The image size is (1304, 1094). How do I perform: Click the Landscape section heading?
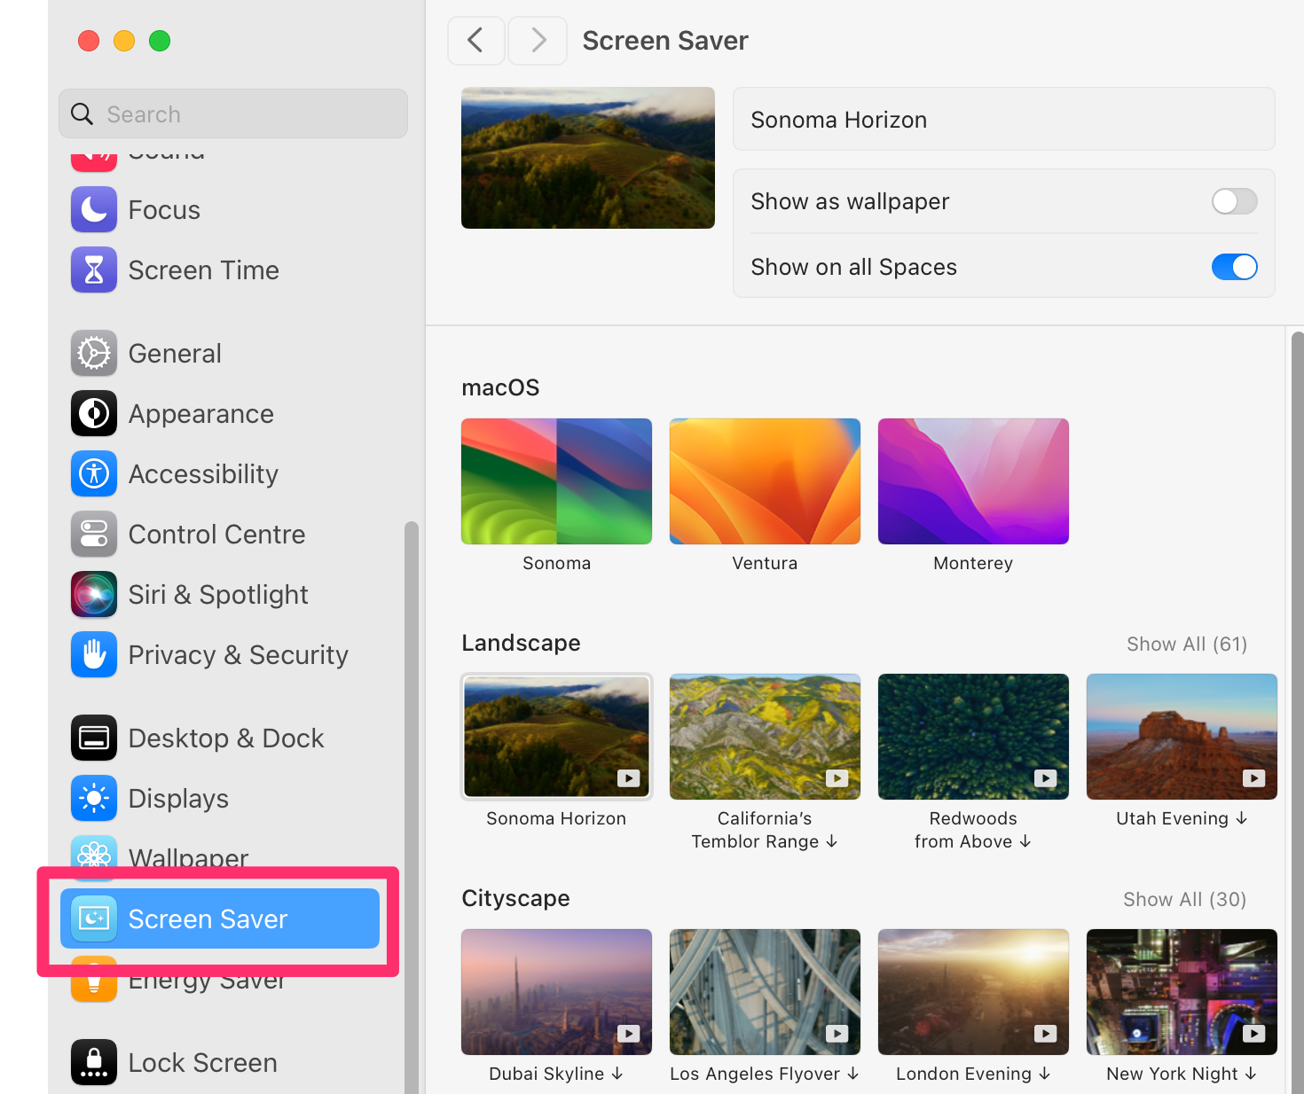pos(521,643)
